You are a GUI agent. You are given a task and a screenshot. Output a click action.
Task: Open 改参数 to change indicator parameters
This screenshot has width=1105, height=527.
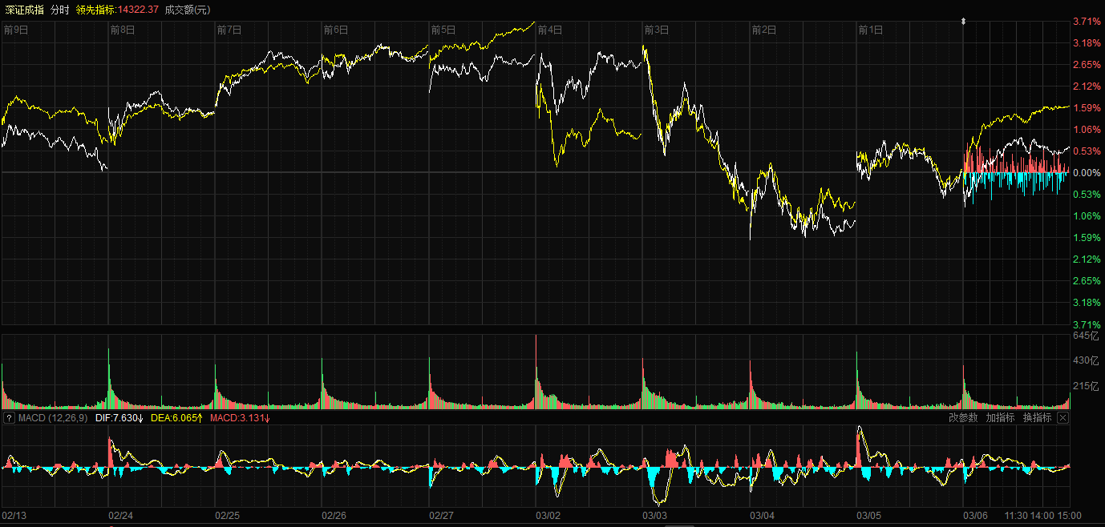(963, 418)
